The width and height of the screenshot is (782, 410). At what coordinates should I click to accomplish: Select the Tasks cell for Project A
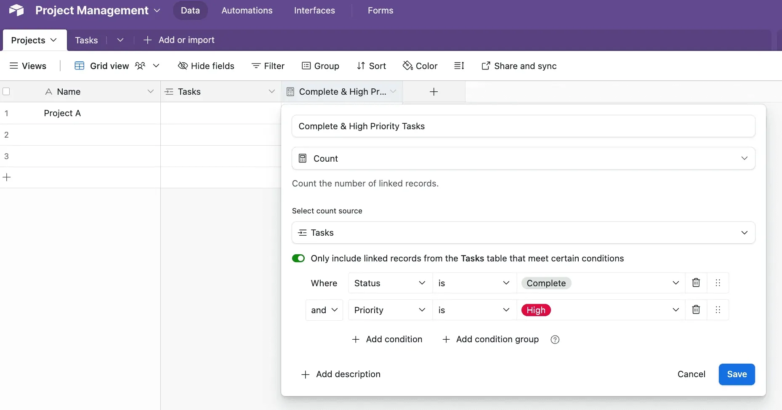221,113
